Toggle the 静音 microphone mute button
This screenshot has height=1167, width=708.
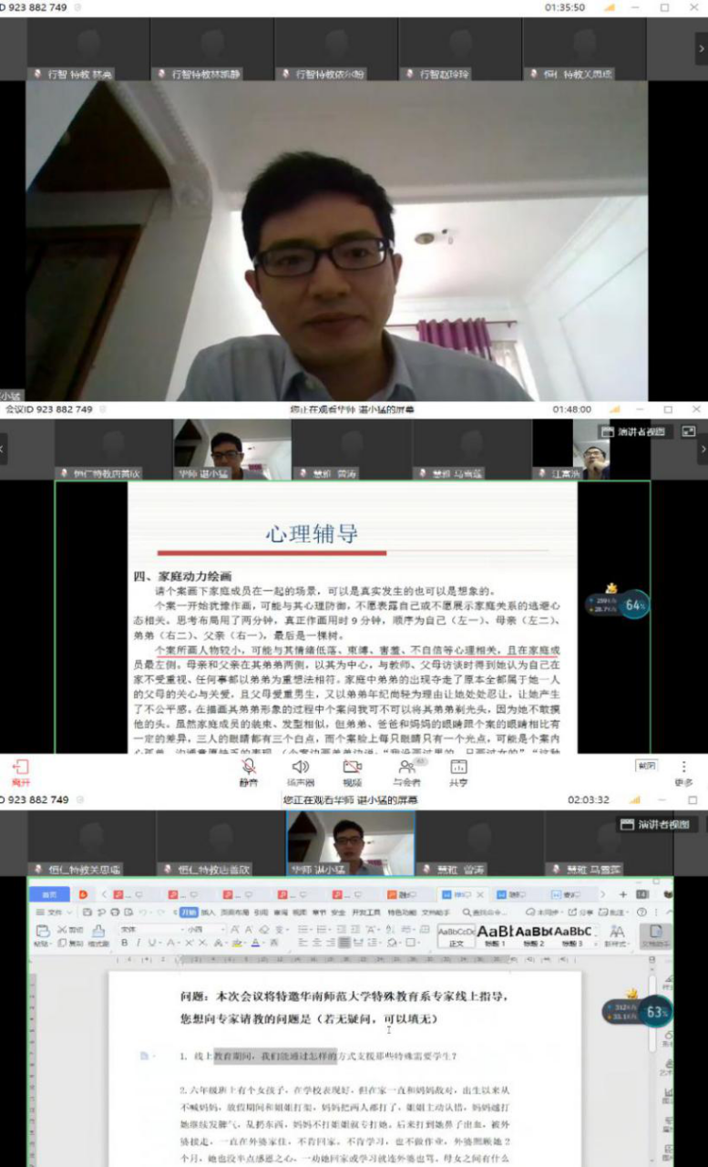[x=249, y=773]
